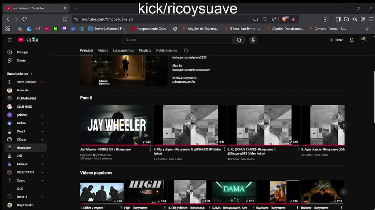Click the Driller y trapero video title
Image resolution: width=375 pixels, height=210 pixels.
pyautogui.click(x=93, y=208)
